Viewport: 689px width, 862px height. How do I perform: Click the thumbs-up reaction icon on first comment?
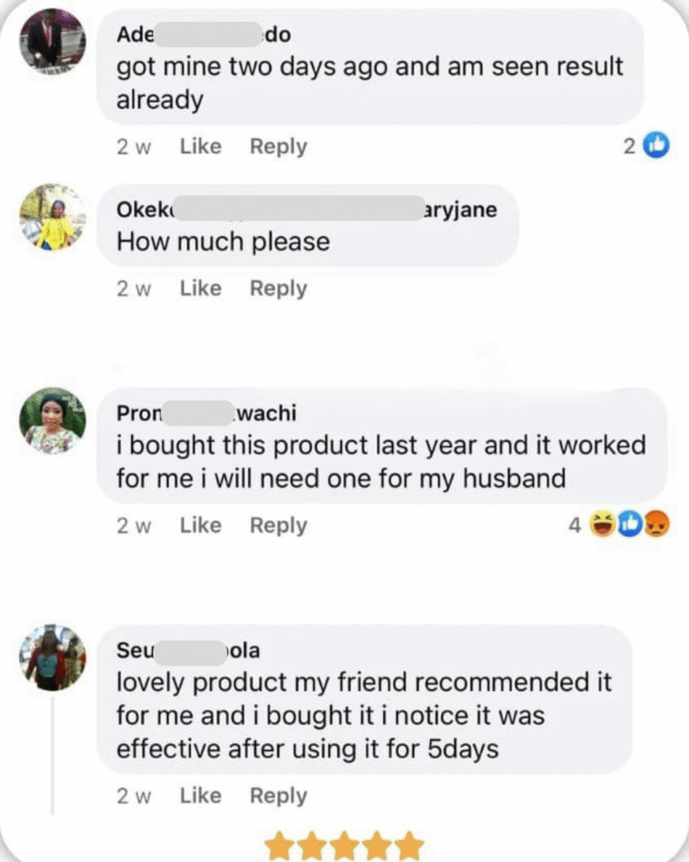(x=656, y=146)
